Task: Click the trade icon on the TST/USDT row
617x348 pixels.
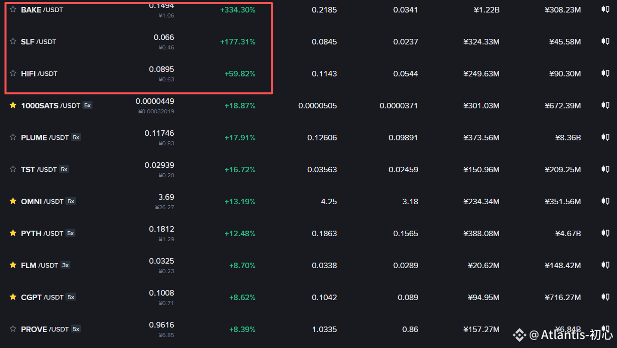Action: tap(605, 169)
